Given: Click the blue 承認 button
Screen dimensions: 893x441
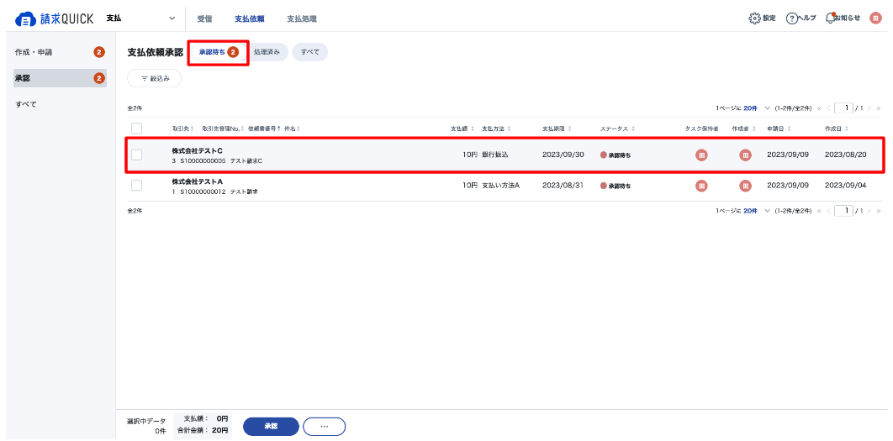Looking at the screenshot, I should (x=271, y=426).
